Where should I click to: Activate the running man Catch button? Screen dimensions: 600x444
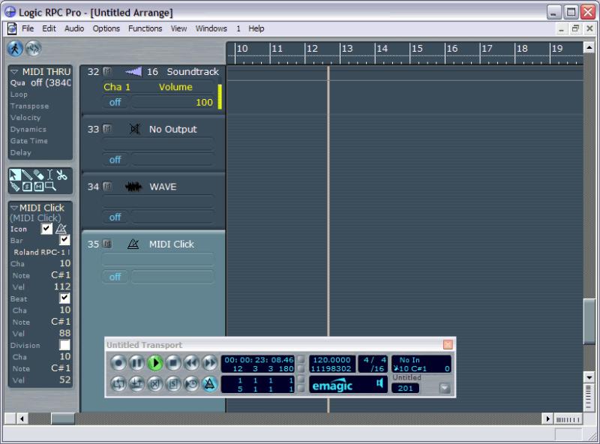click(x=15, y=49)
